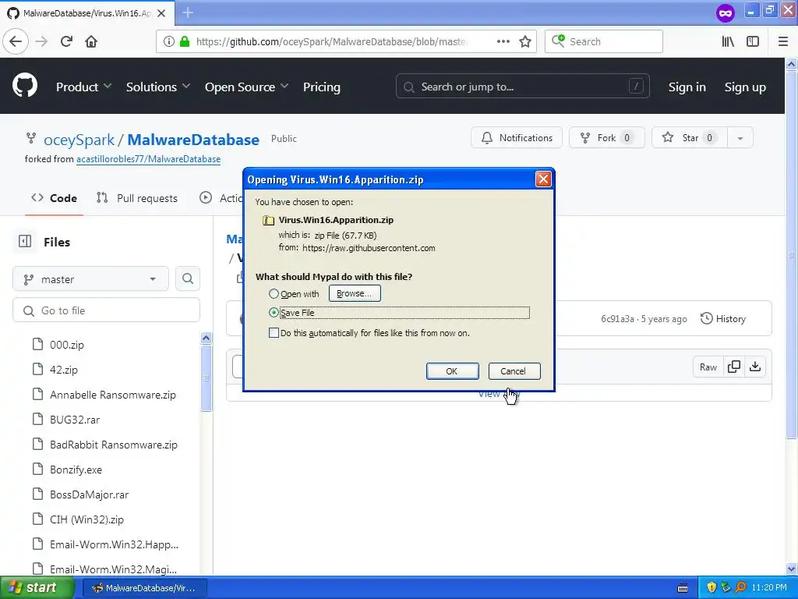Open Bonzify.exe in file list
The height and width of the screenshot is (599, 798).
(x=76, y=470)
